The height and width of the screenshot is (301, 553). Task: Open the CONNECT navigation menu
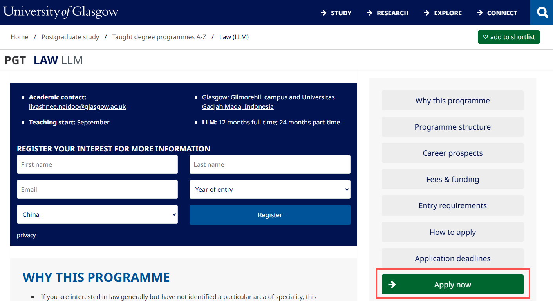pos(497,13)
